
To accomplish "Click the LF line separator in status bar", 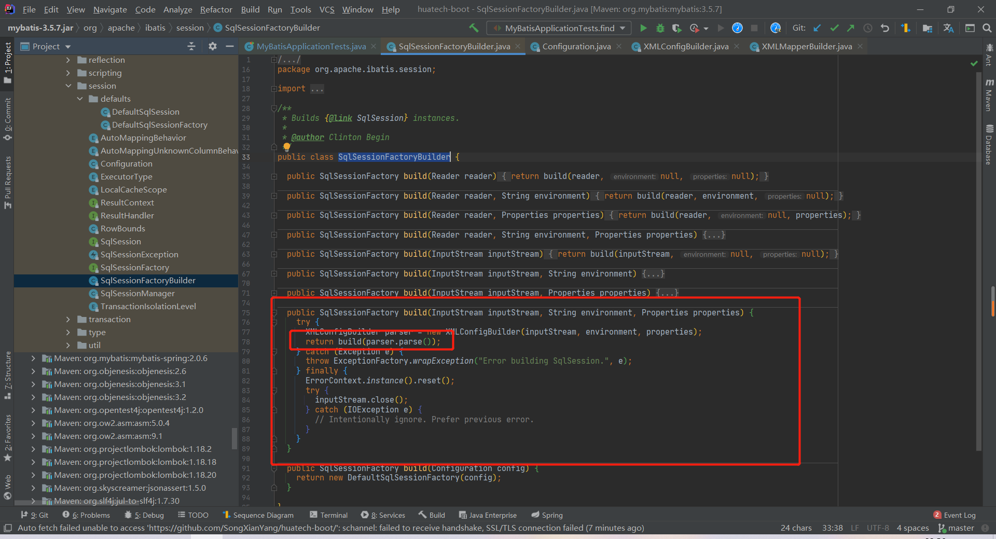I will [854, 528].
